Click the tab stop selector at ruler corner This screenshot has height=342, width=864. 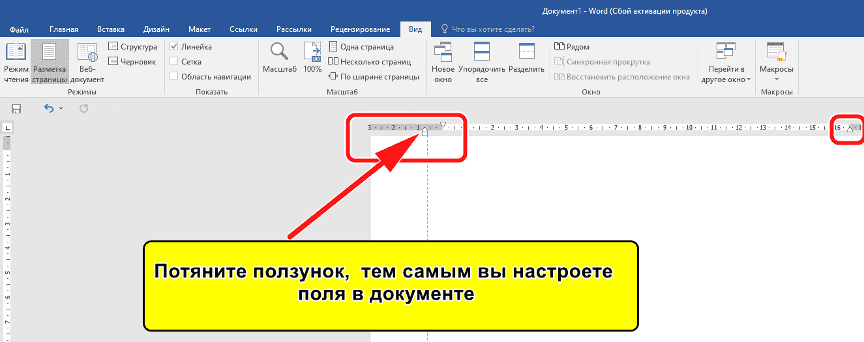(7, 128)
